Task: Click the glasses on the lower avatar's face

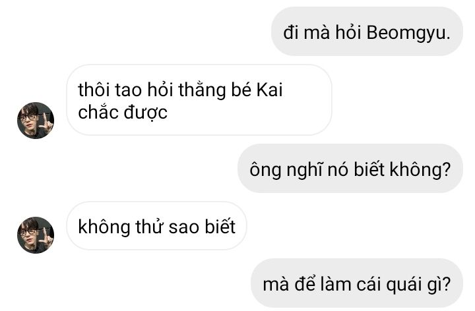Action: click(x=28, y=233)
